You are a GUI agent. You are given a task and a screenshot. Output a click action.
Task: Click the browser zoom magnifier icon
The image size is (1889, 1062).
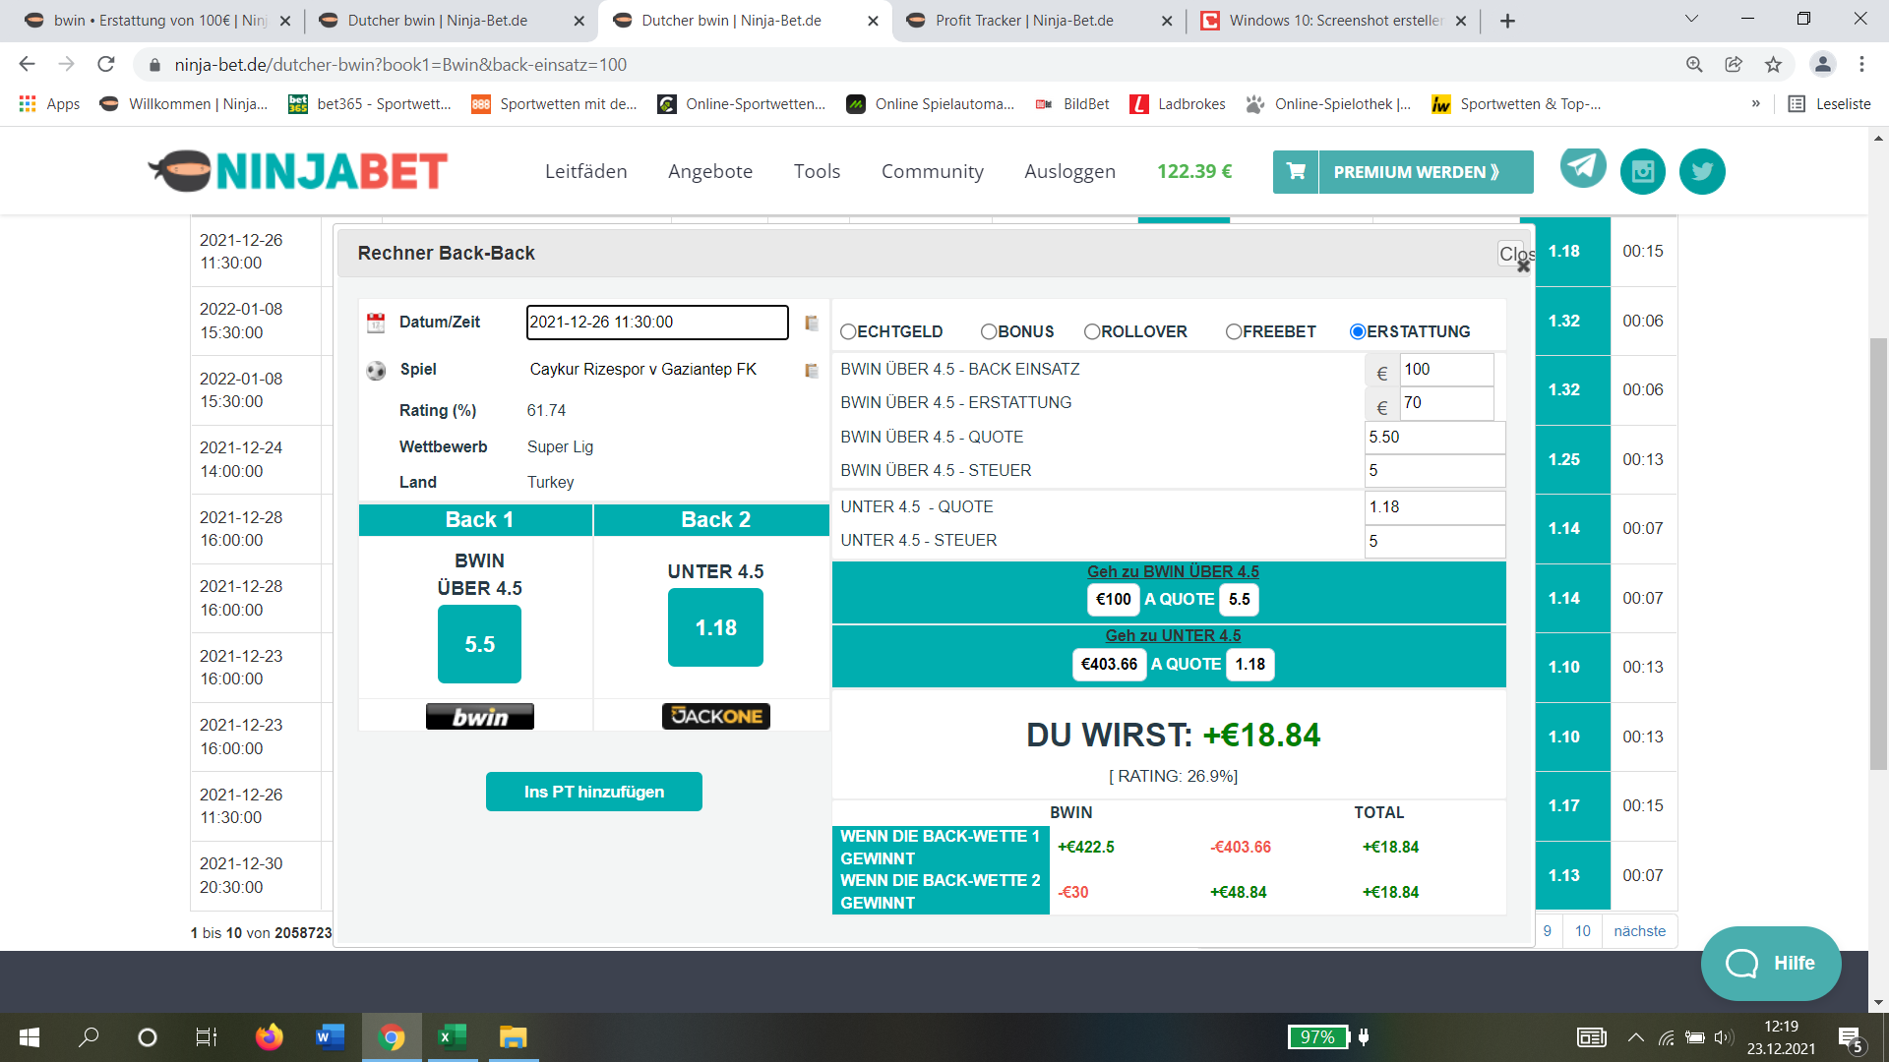[1694, 64]
